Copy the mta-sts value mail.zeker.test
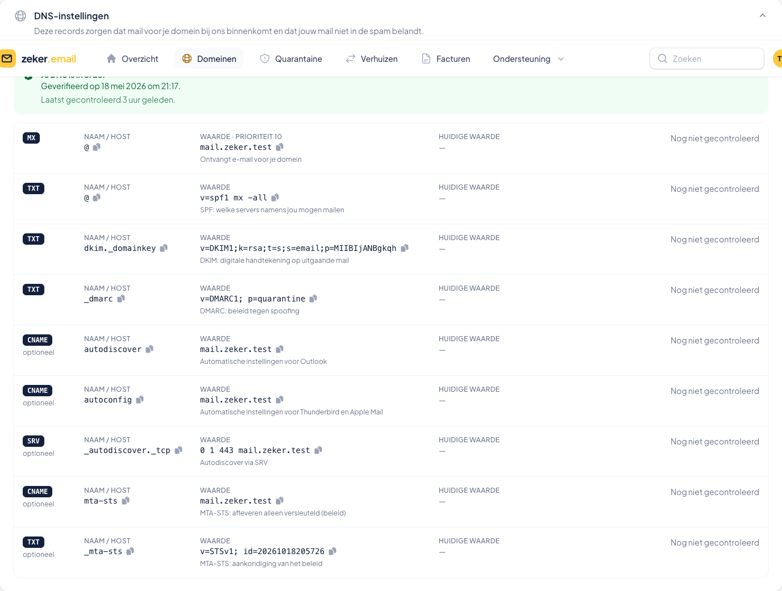Screen dimensions: 782x591 [280, 501]
